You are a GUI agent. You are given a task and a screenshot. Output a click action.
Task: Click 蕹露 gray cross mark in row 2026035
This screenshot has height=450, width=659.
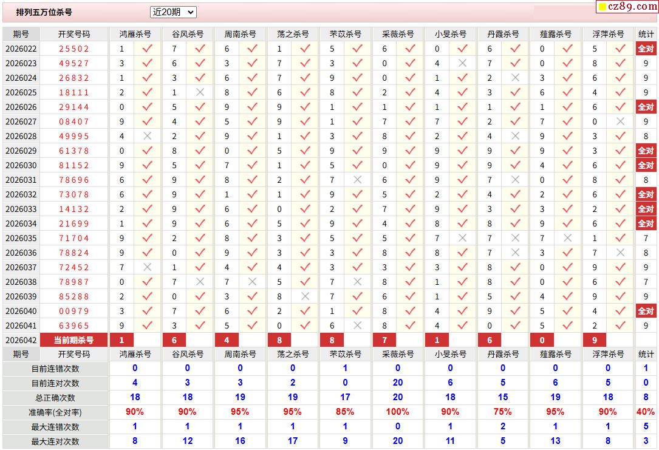point(567,238)
